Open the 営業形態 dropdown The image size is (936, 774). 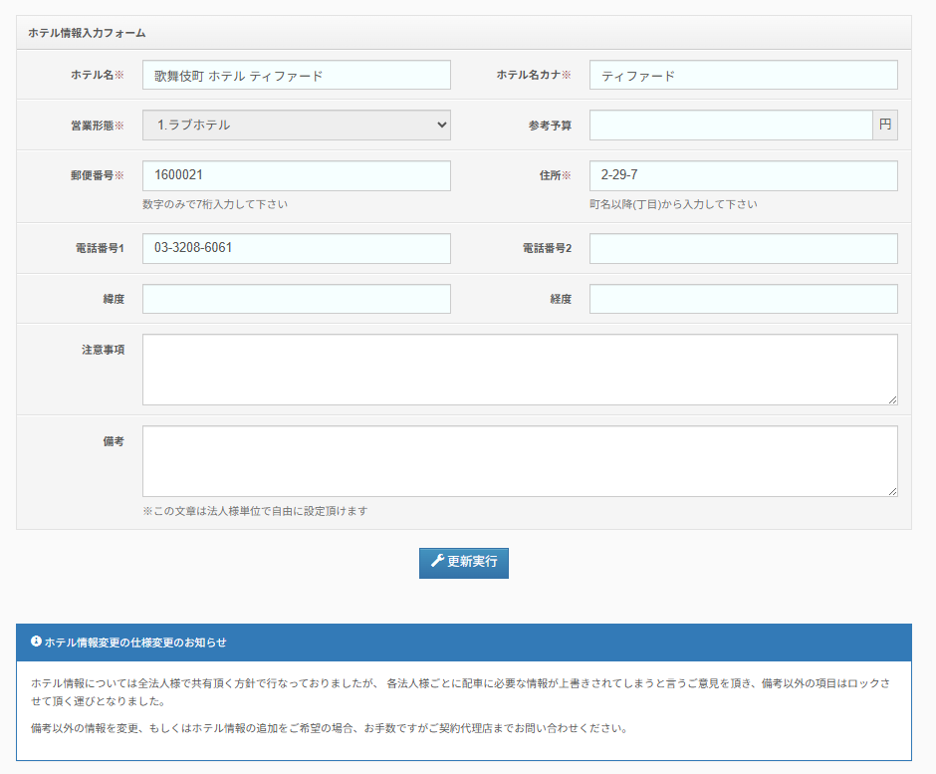pos(296,126)
